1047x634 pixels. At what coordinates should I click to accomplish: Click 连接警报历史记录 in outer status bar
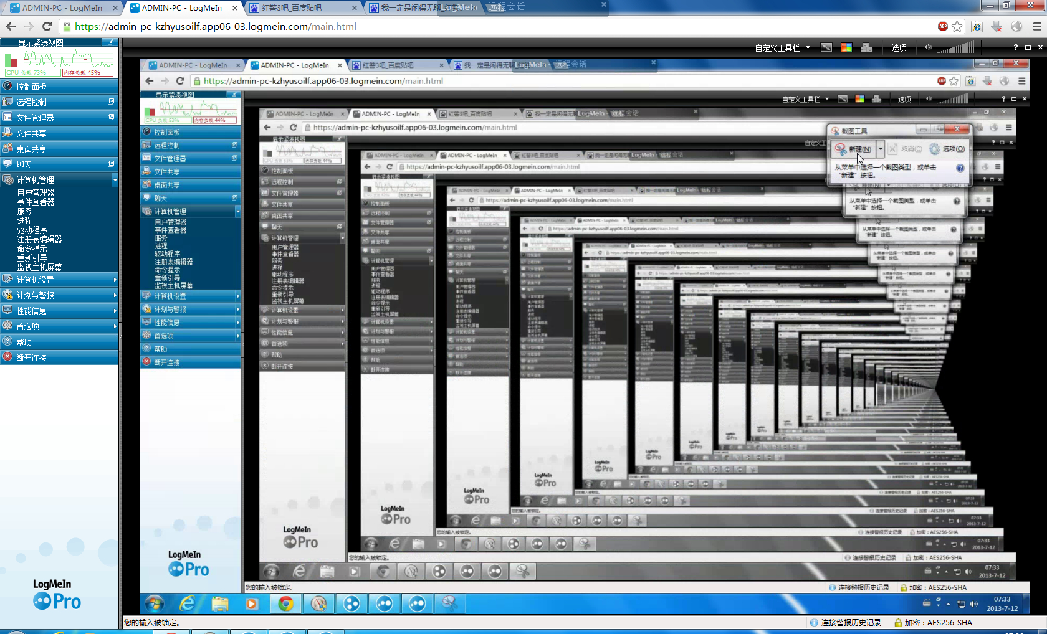pos(846,622)
